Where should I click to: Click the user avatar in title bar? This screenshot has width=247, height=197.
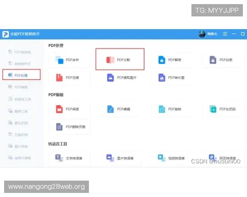click(x=202, y=34)
